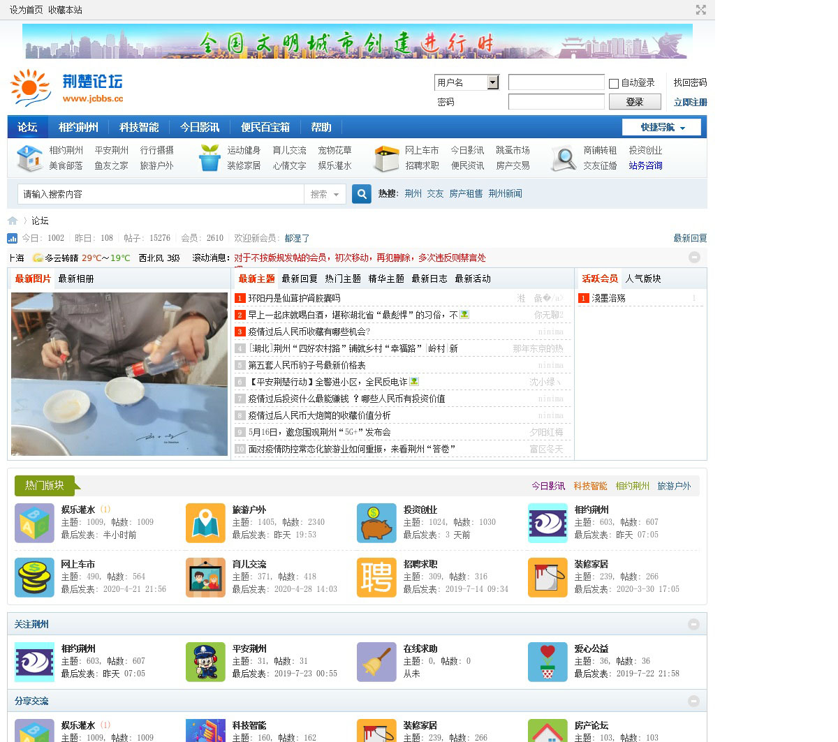The width and height of the screenshot is (838, 742).
Task: Open 招聘求职 聘 icon
Action: pyautogui.click(x=376, y=577)
